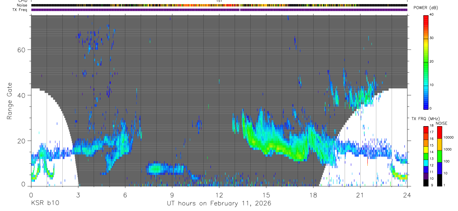
Task: Pick the purple swatch in the TX FRQ legend
Action: click(426, 176)
